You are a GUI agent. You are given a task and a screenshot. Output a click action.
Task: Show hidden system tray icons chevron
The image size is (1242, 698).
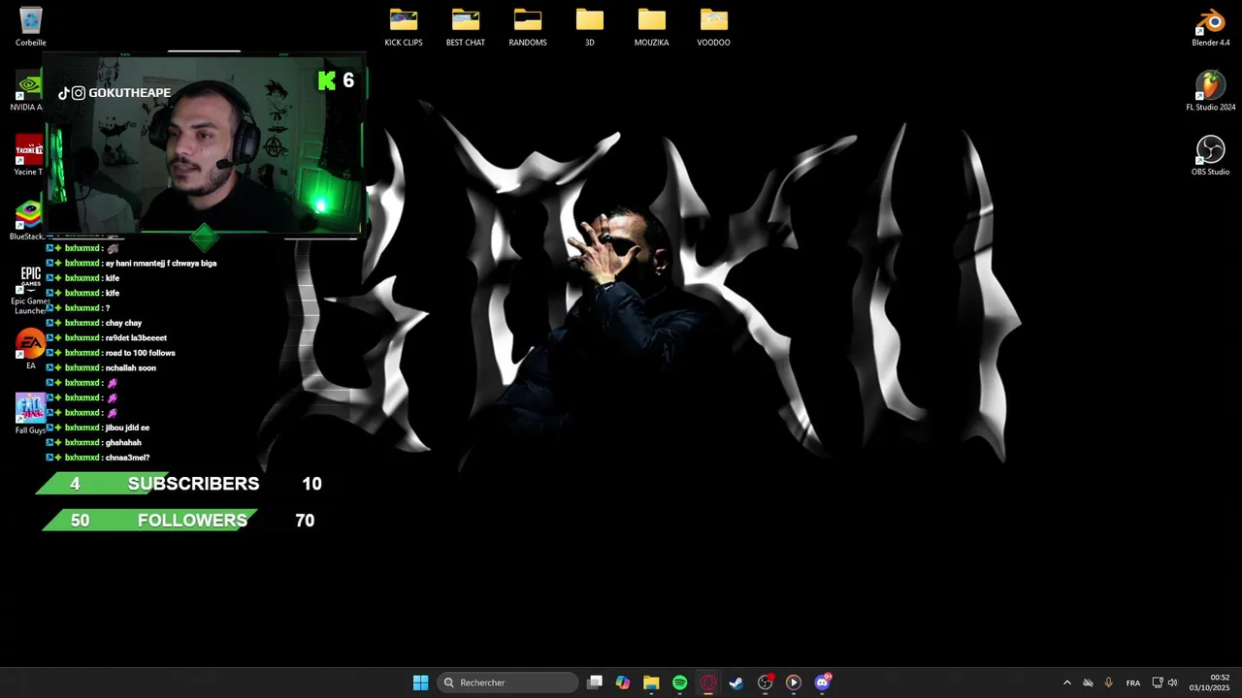tap(1066, 682)
